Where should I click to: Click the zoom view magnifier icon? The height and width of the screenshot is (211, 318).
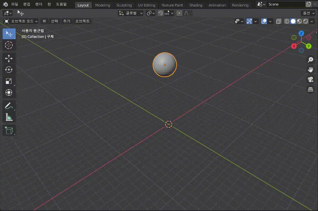pos(310,59)
